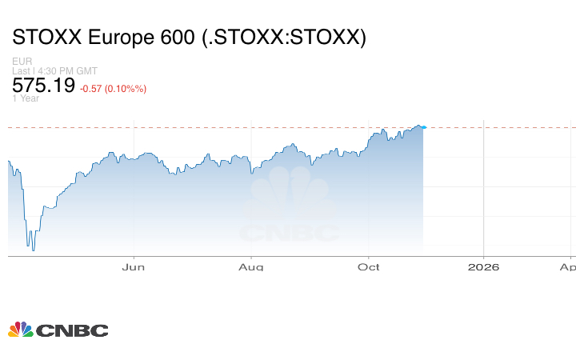The image size is (576, 360).
Task: Click the Apr label at the axis right edge
Action: 567,266
